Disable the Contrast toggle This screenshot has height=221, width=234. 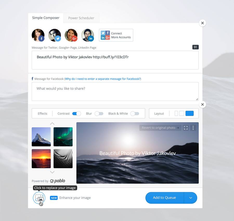(76, 114)
